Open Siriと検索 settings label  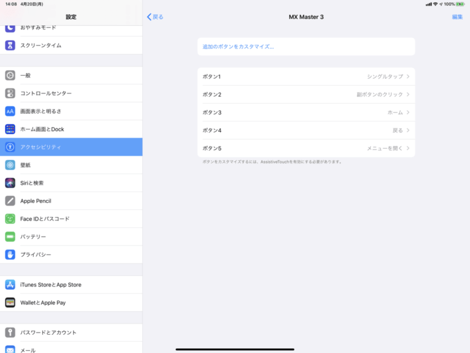(32, 183)
